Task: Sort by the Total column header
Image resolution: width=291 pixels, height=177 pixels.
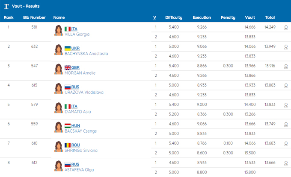Action: [x=270, y=17]
